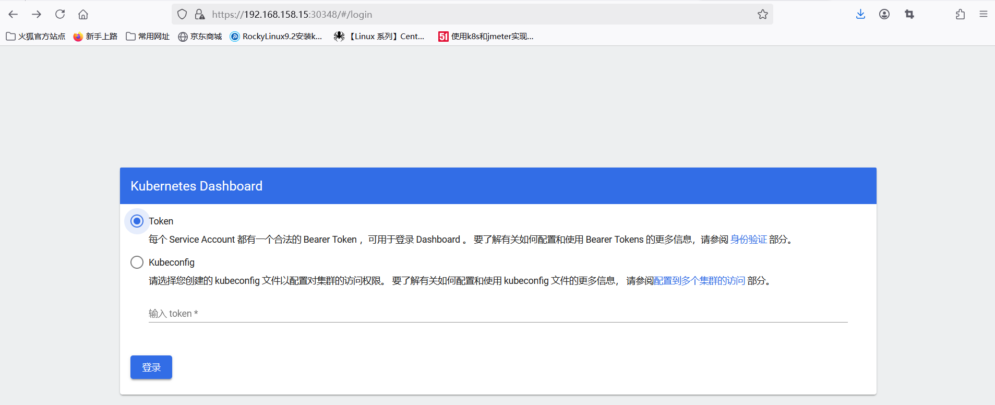Image resolution: width=995 pixels, height=405 pixels.
Task: Open the 京东商城 bookmark
Action: pyautogui.click(x=200, y=36)
